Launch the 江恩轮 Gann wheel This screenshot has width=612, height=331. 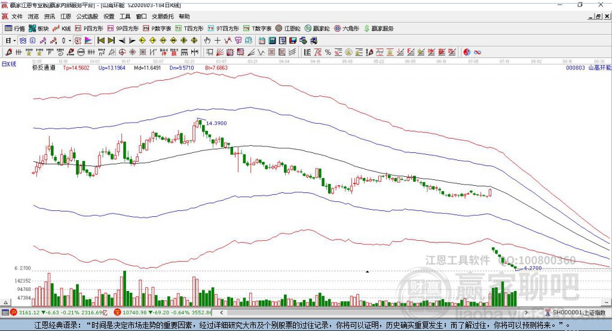[288, 29]
